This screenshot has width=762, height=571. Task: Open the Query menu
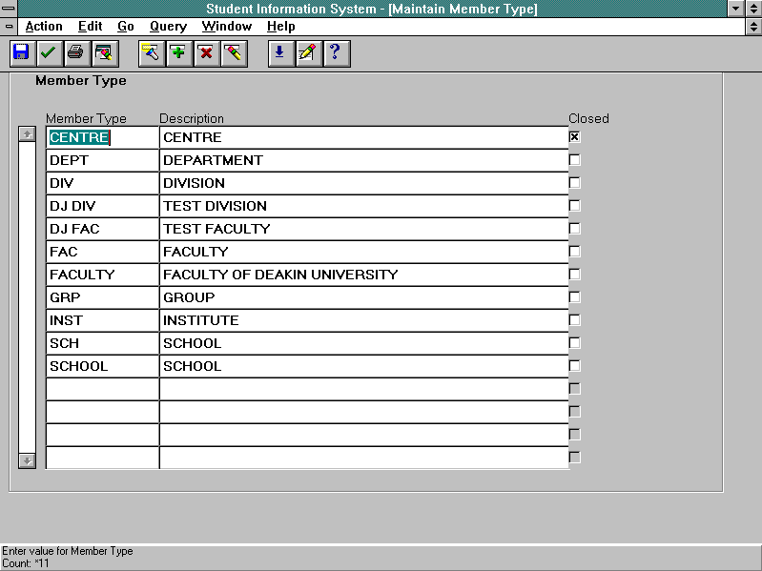coord(168,27)
